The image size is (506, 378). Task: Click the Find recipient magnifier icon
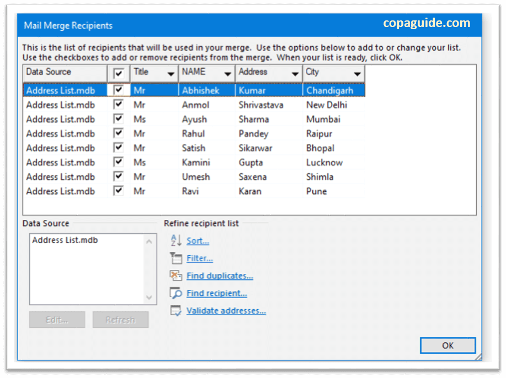(x=175, y=293)
